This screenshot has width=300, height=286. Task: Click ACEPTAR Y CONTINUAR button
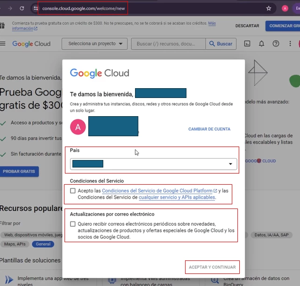point(212,267)
